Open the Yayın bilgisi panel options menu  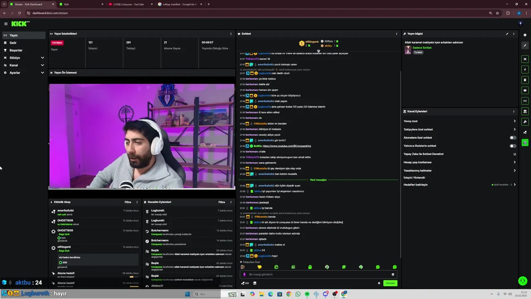(x=514, y=34)
